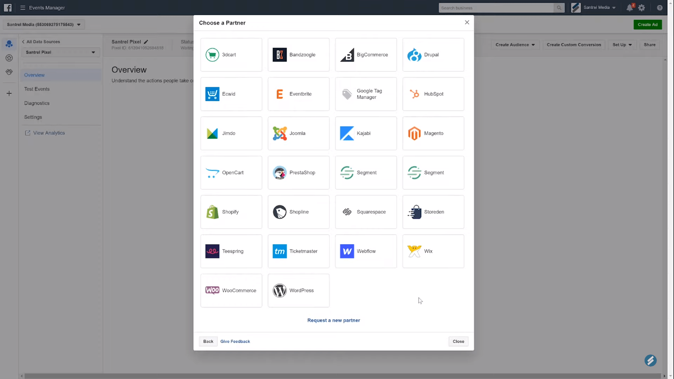The image size is (674, 379).
Task: Close the Choose a Partner dialog via X
Action: pos(467,22)
